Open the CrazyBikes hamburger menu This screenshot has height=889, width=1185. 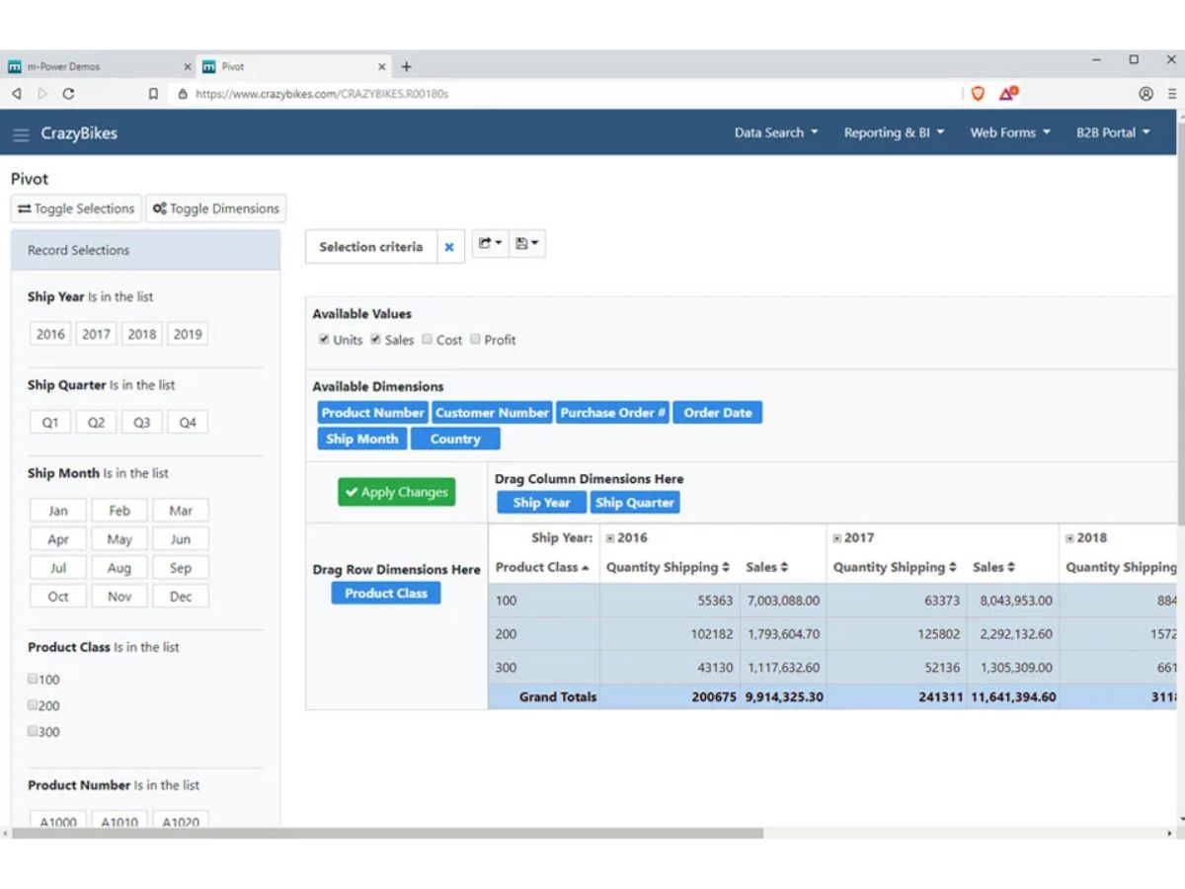click(21, 134)
